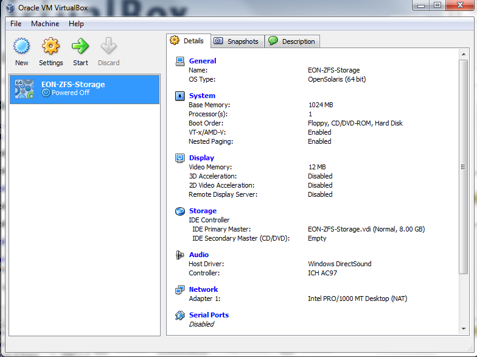Maximize the VirtualBox window
The image size is (477, 357).
coord(437,5)
